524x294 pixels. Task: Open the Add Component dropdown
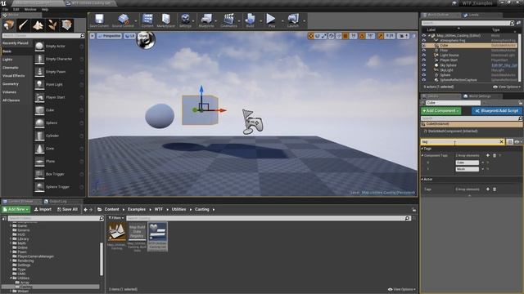coord(440,111)
